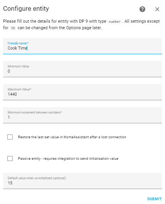This screenshot has width=165, height=204.
Task: Select the Minimum Value field showing 0
Action: coord(82,69)
